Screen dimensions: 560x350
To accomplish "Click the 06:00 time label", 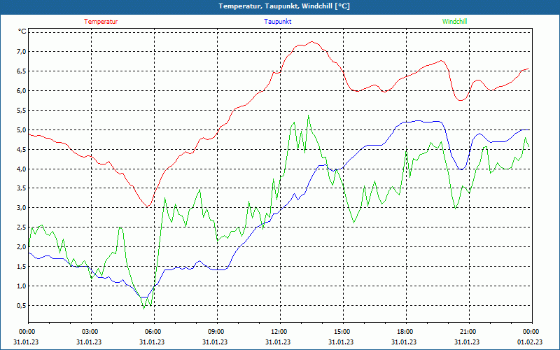I will (154, 332).
